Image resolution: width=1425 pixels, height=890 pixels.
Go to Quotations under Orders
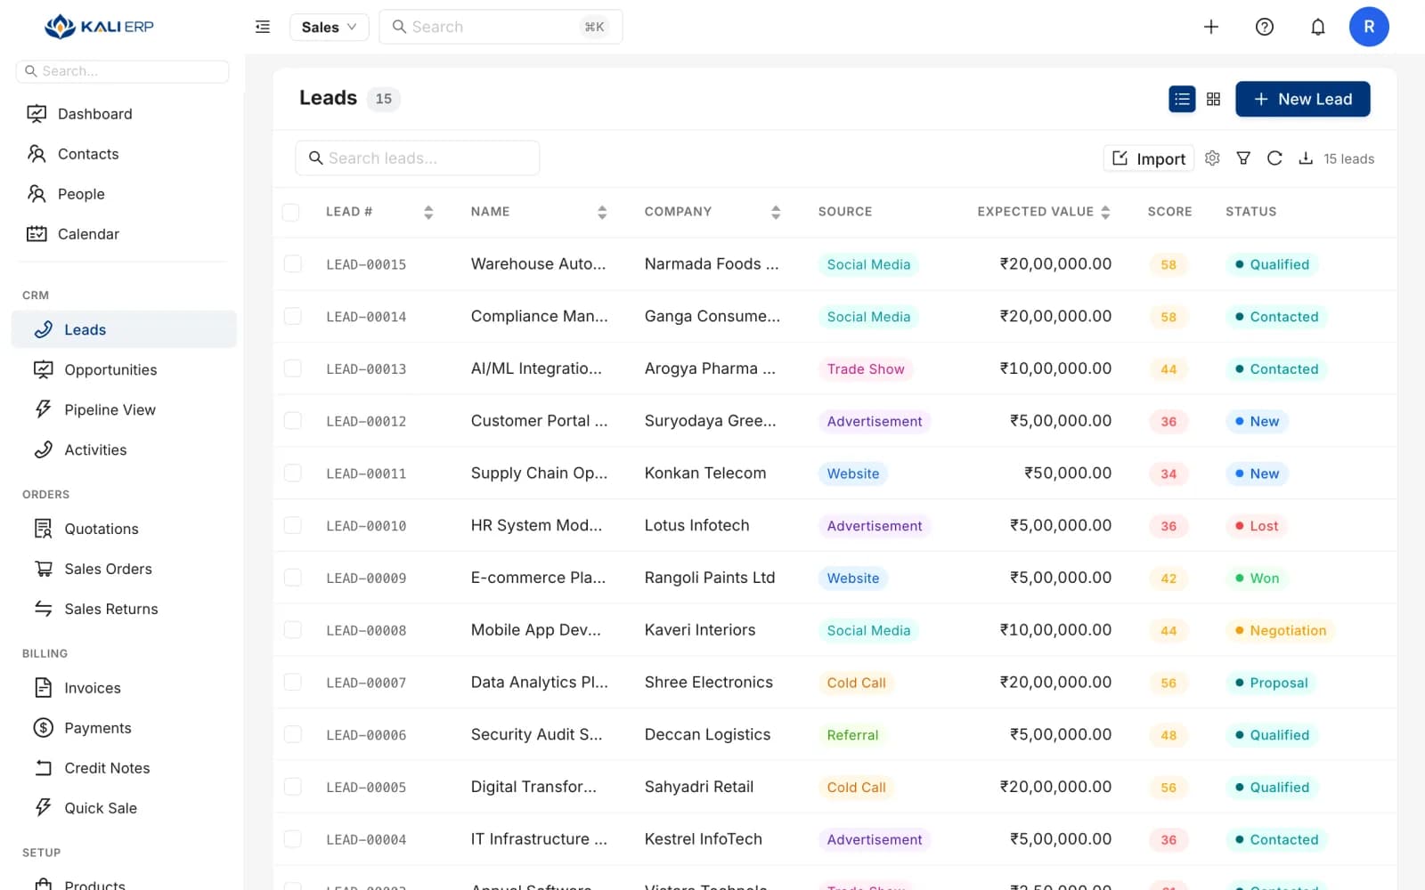125,529
